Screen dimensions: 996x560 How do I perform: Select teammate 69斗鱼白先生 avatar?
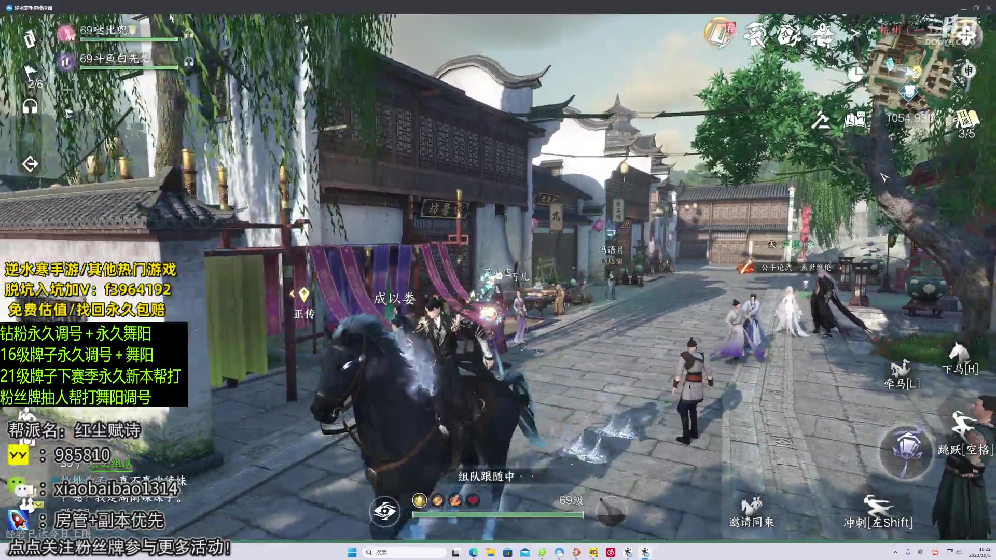tap(66, 62)
